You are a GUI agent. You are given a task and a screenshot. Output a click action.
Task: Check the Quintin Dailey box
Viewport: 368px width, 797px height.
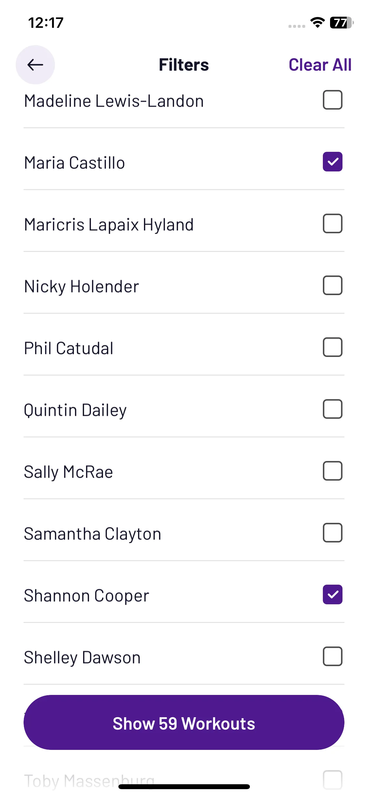click(x=332, y=409)
